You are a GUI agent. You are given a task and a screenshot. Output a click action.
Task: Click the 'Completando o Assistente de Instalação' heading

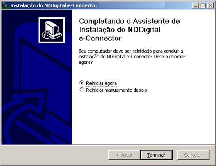click(x=129, y=30)
